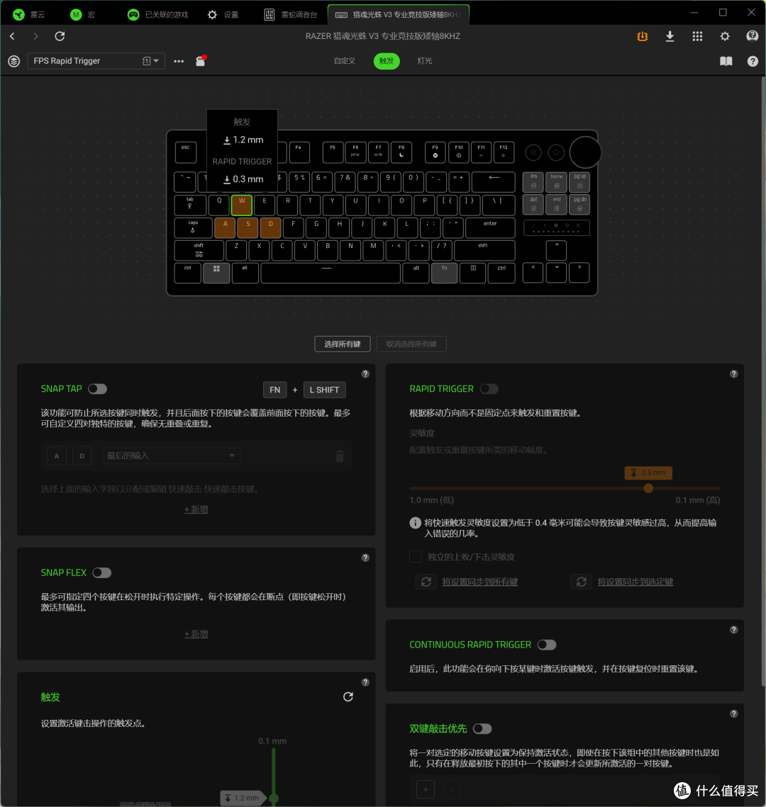
Task: Click +新增 link in SNAP FLEX panel
Action: [196, 633]
